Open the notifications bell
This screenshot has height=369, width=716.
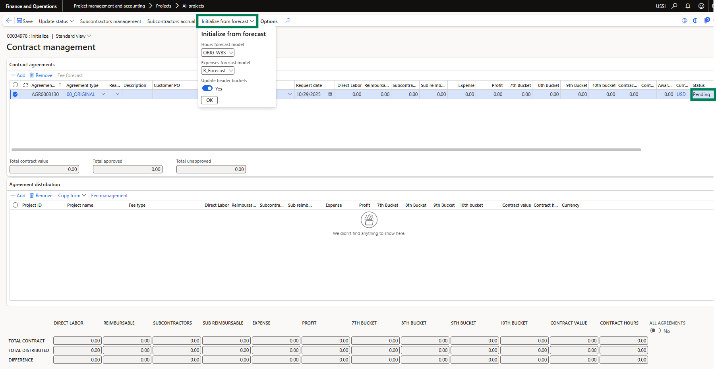point(688,6)
